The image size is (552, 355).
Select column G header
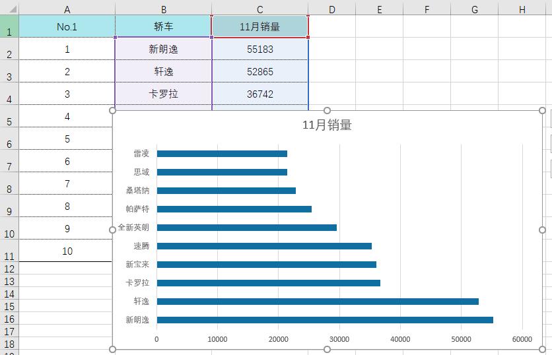point(474,9)
